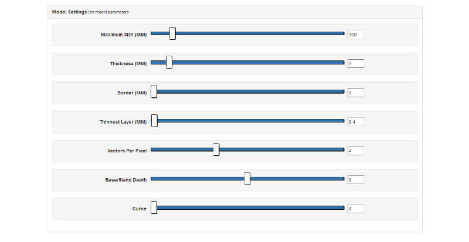Click the Vectors Per Pixel label

pyautogui.click(x=127, y=151)
